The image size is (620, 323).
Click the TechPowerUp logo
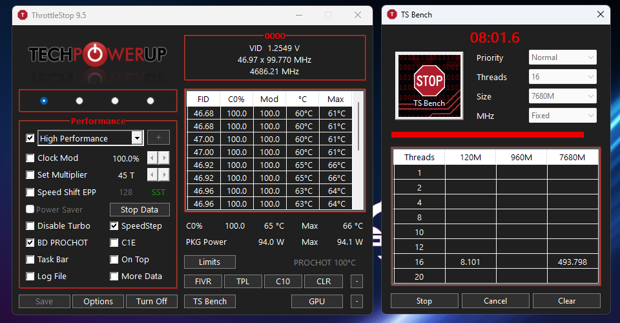click(98, 54)
